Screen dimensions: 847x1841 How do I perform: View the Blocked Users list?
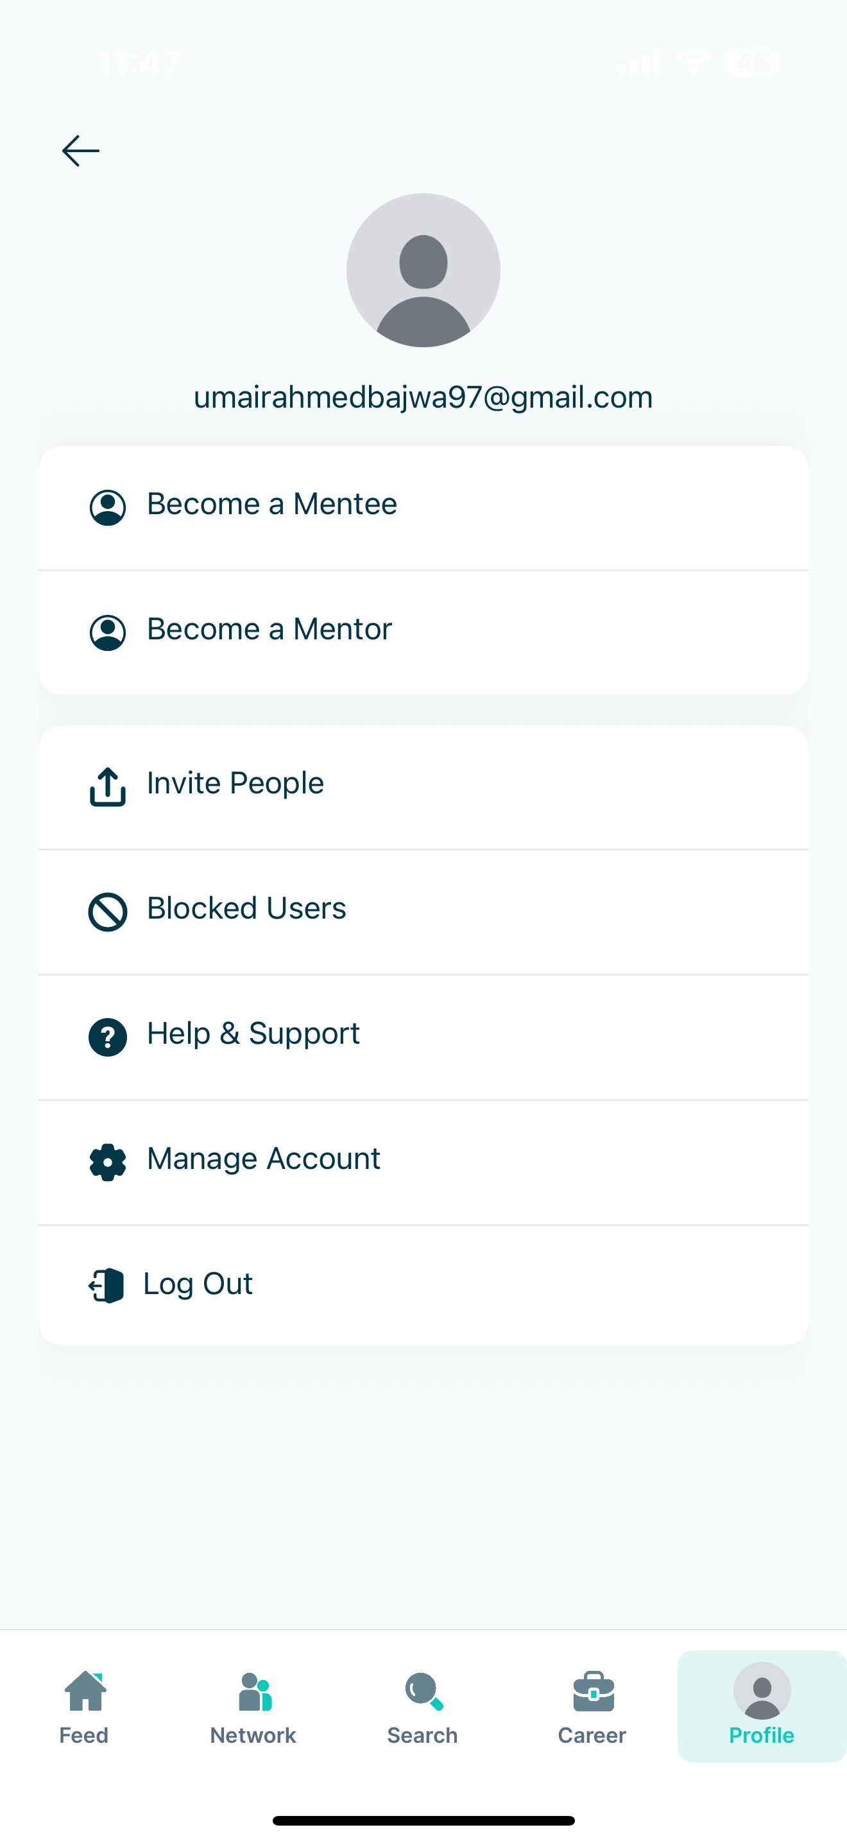coord(246,908)
